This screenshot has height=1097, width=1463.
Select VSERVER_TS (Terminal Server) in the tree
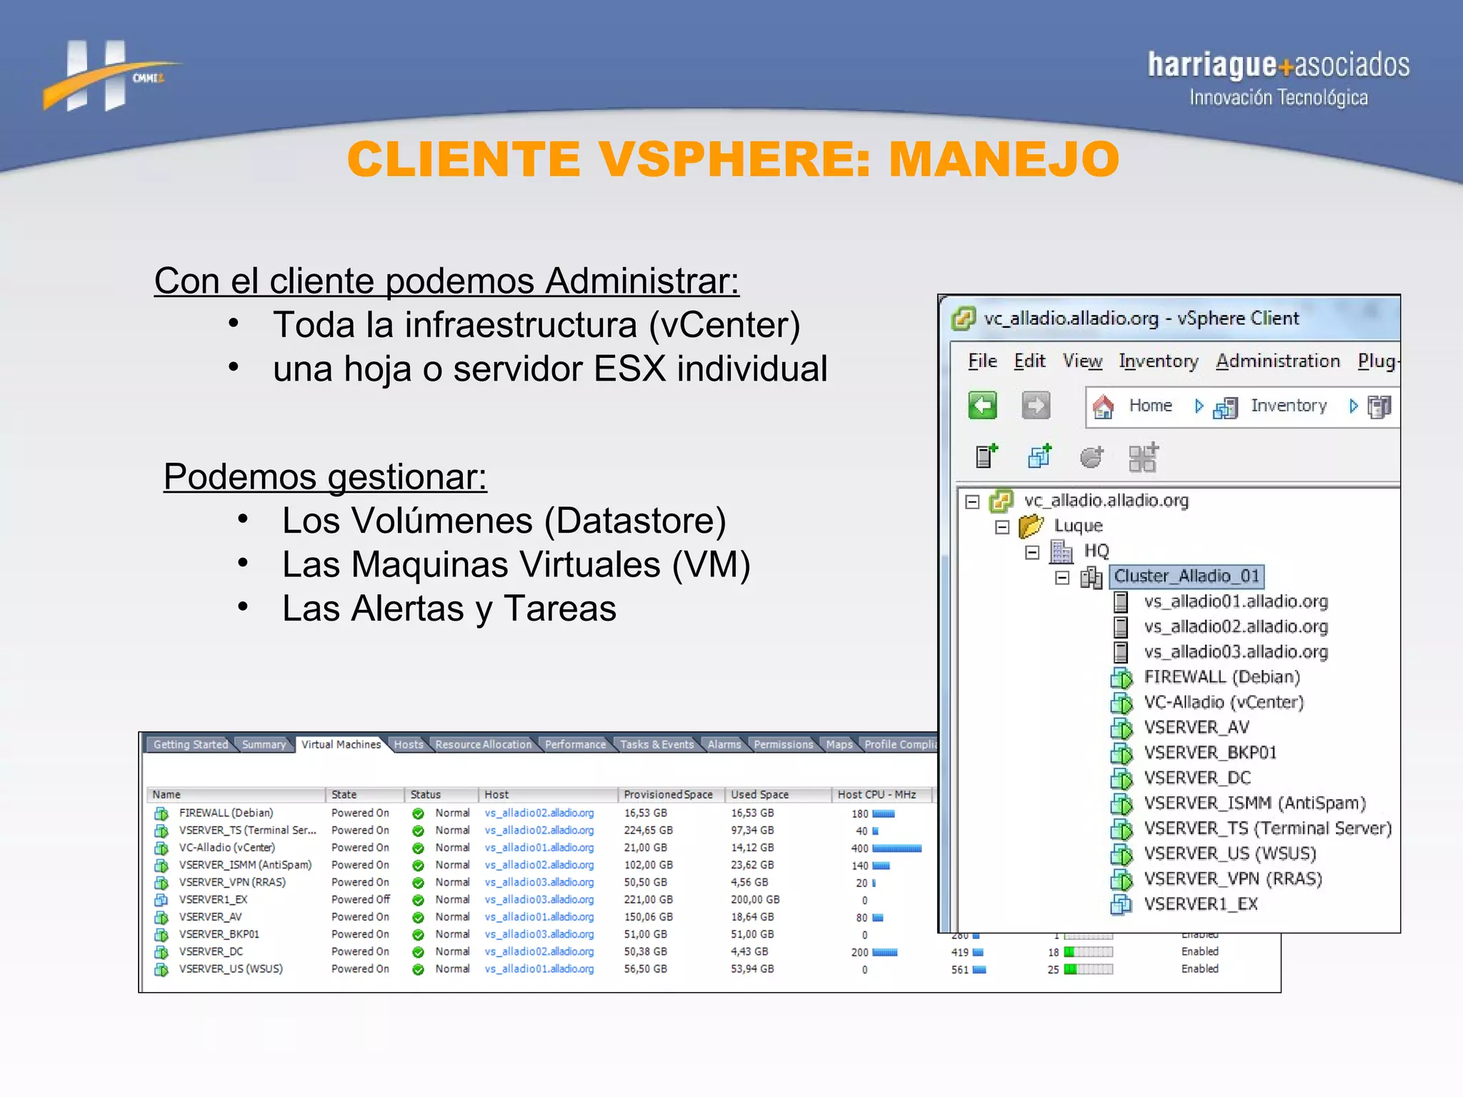pyautogui.click(x=1267, y=828)
